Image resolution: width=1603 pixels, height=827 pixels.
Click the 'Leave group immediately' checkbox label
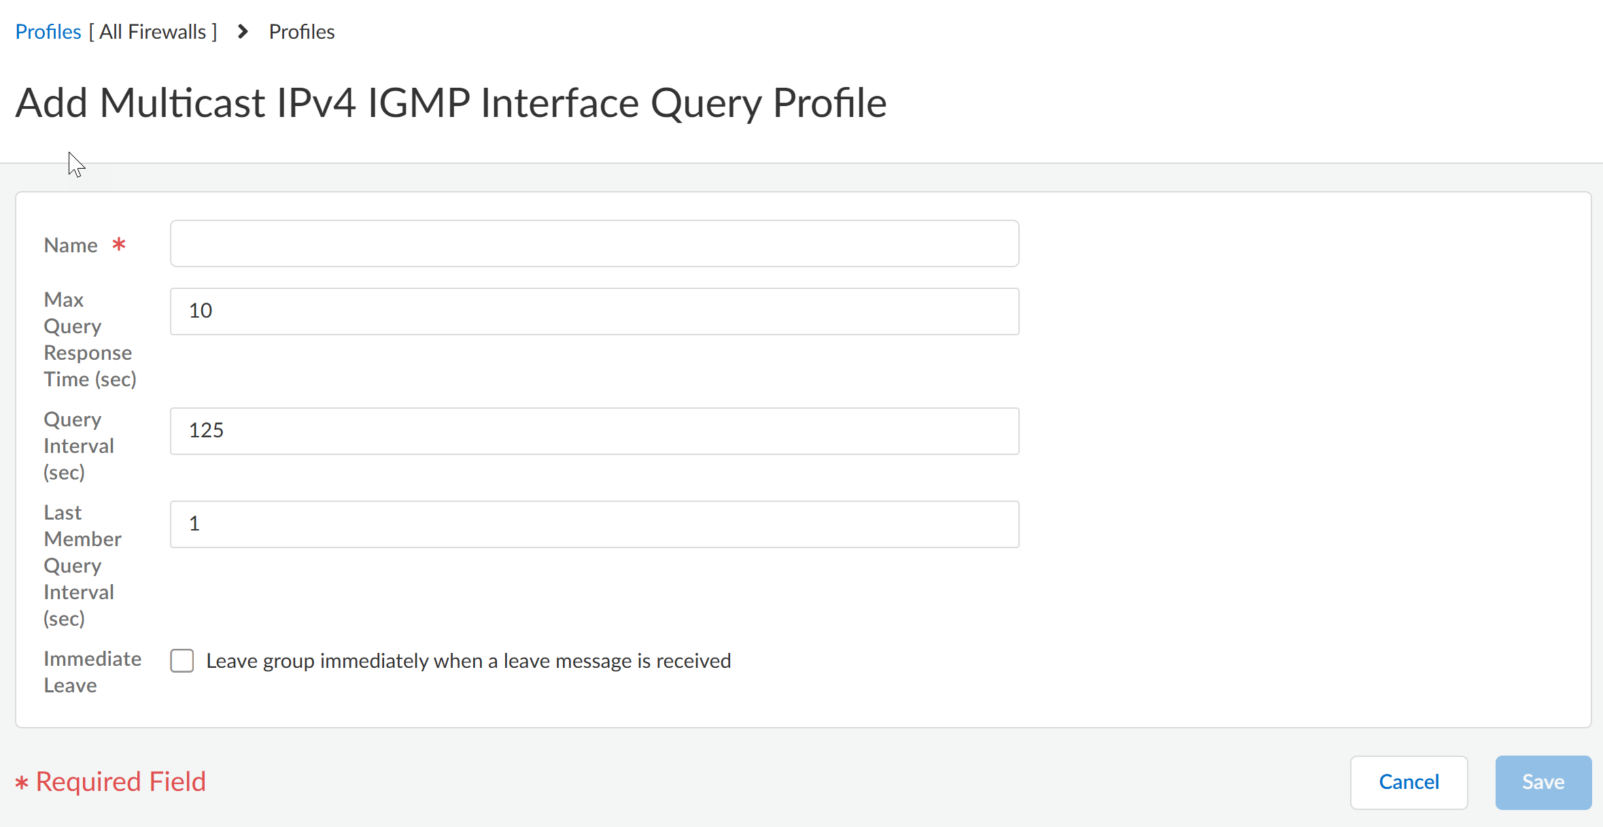[x=468, y=661]
